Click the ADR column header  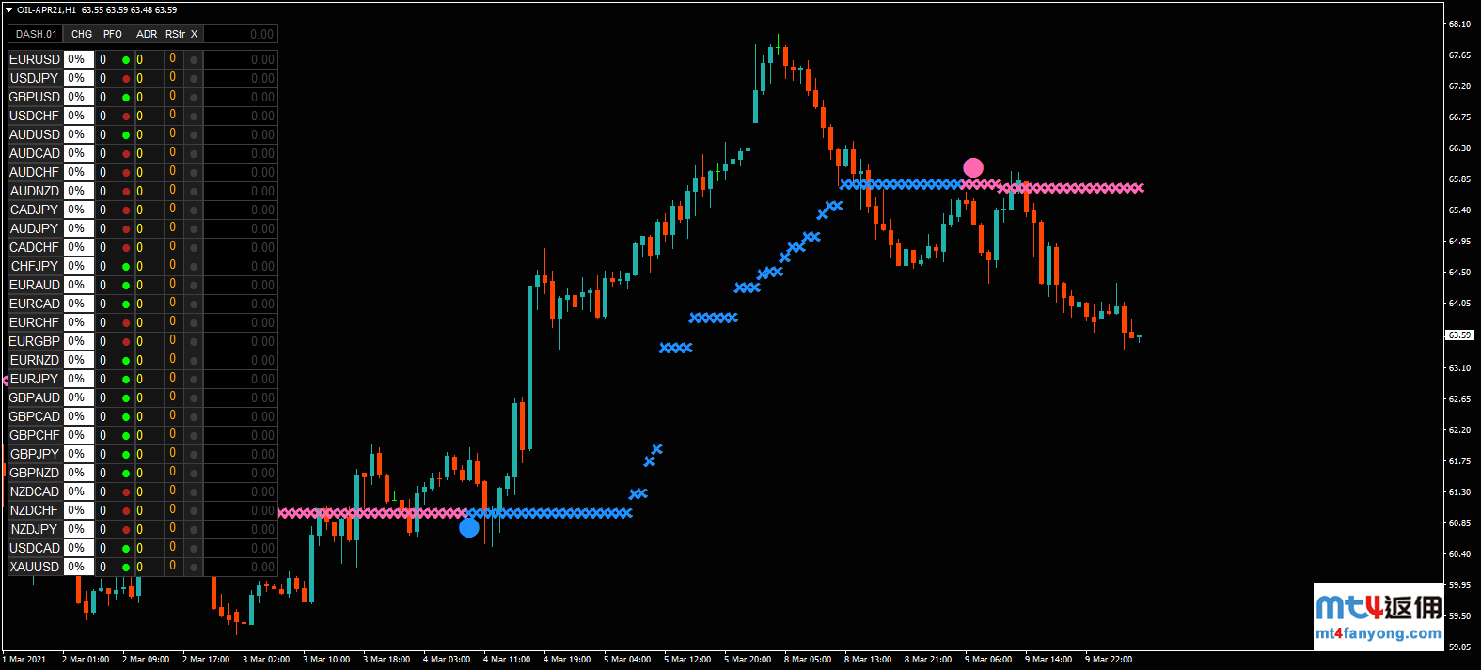pos(147,34)
